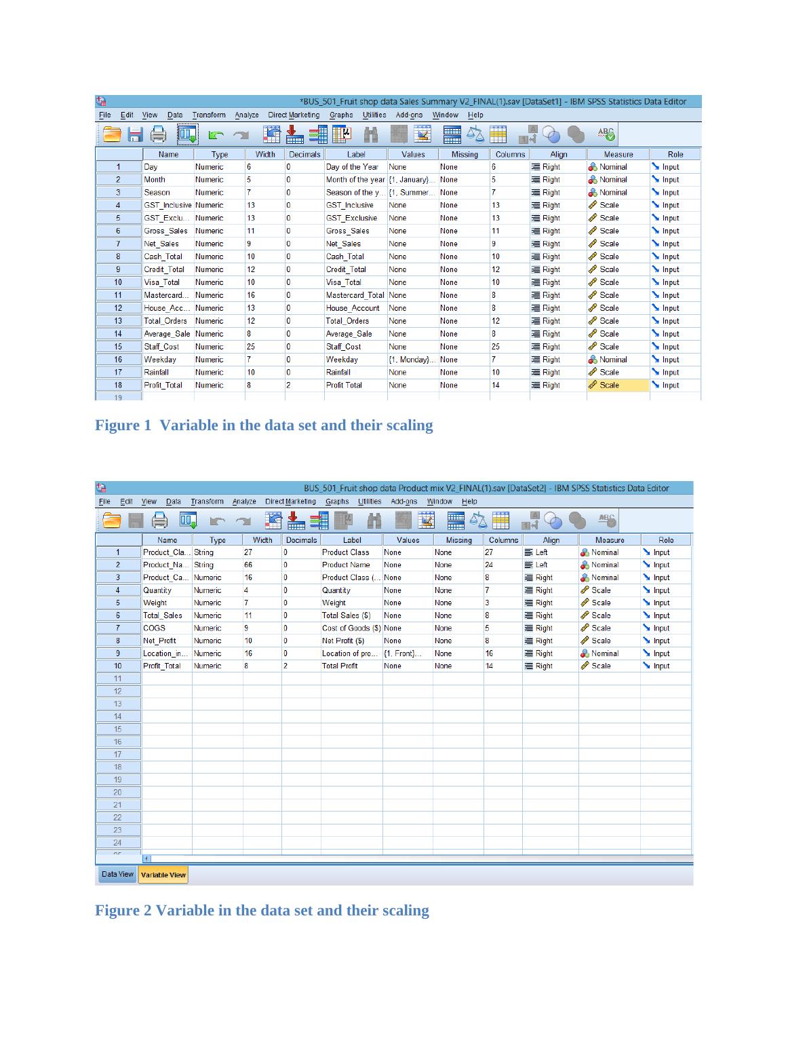Open Transform menu in DataSet1 window

[x=209, y=115]
